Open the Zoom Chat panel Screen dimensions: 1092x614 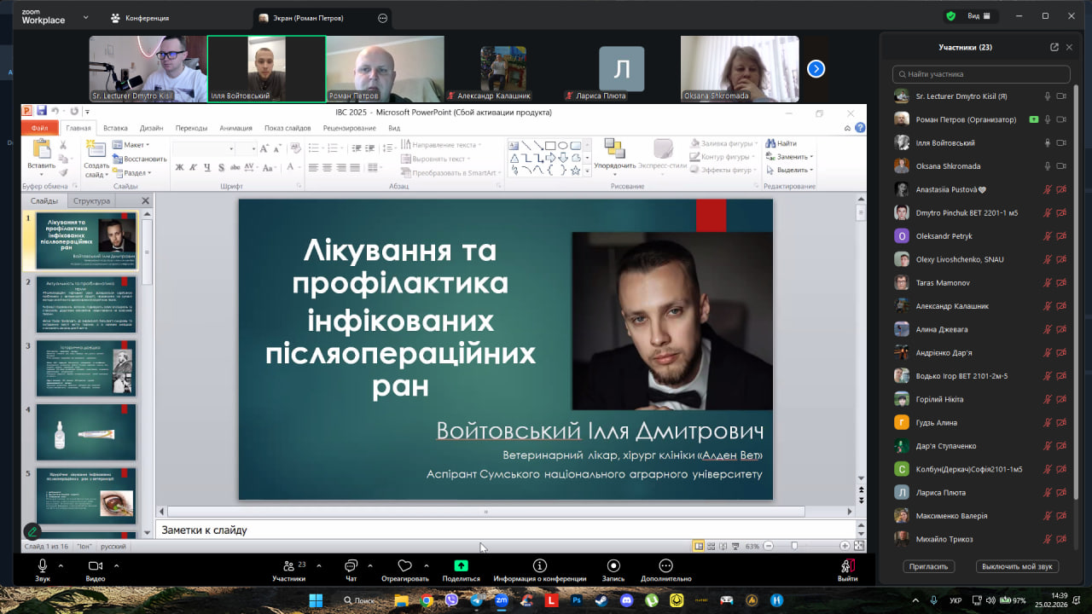pos(350,566)
